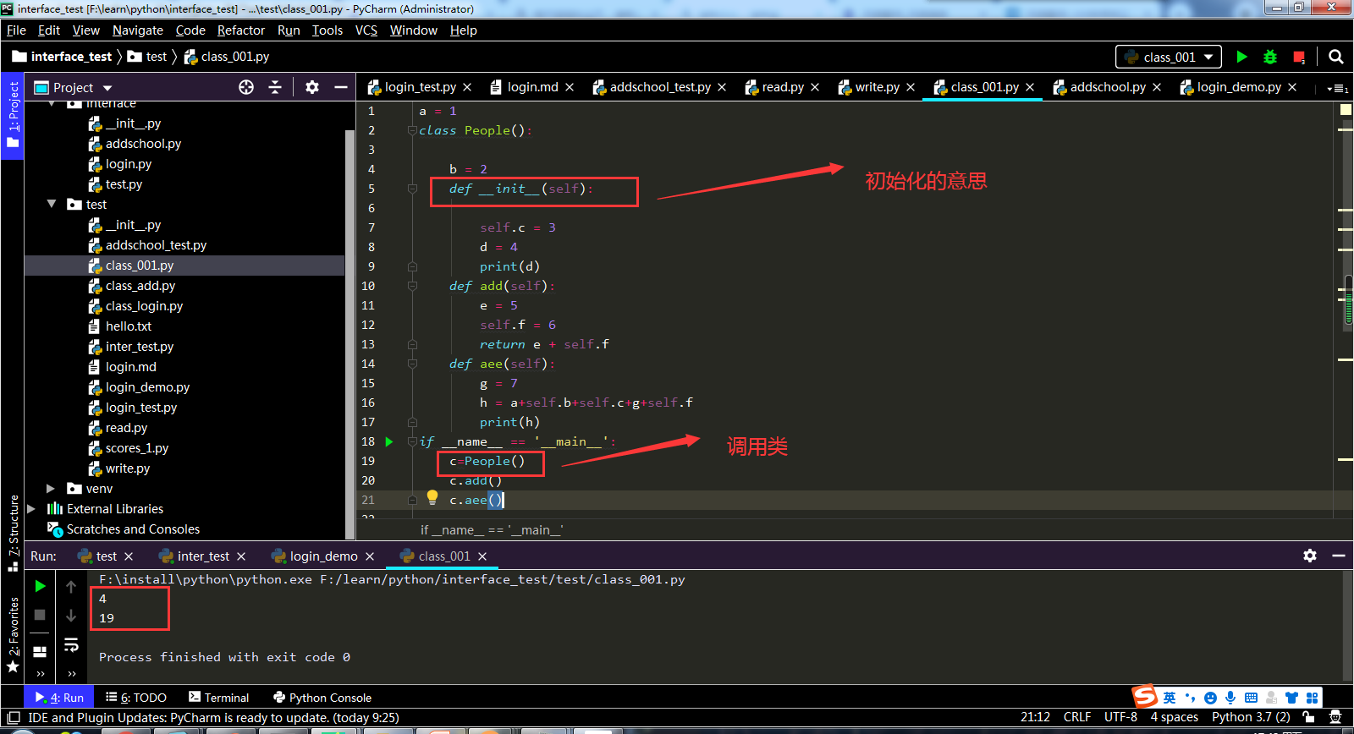The width and height of the screenshot is (1354, 734).
Task: Click the 21:12 caret position in status bar
Action: click(1035, 717)
